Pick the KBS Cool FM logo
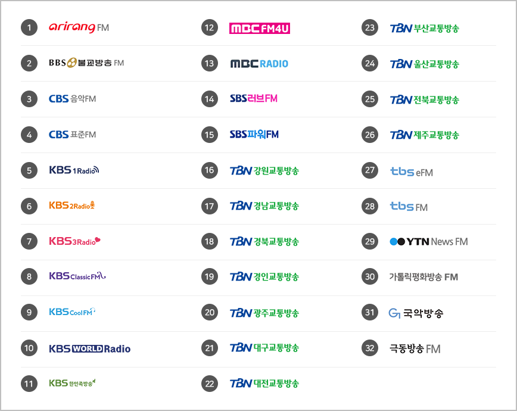 pyautogui.click(x=72, y=312)
